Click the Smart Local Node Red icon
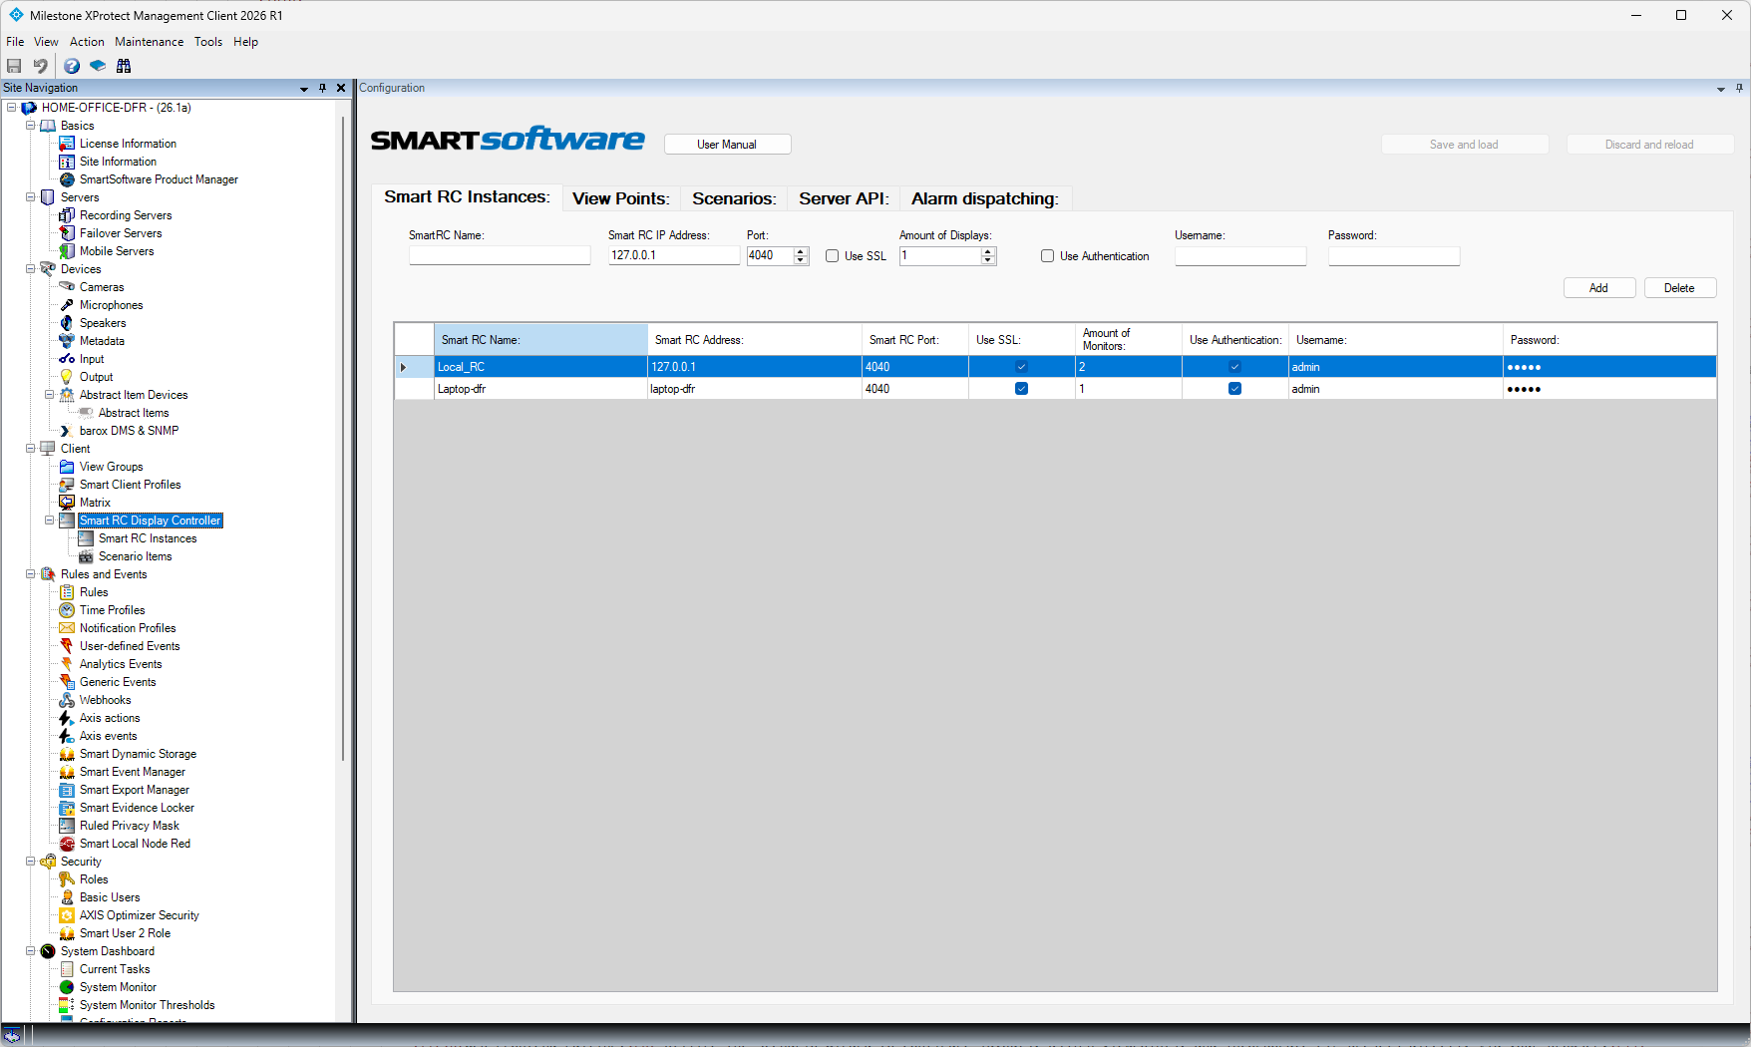The image size is (1751, 1047). 67,844
